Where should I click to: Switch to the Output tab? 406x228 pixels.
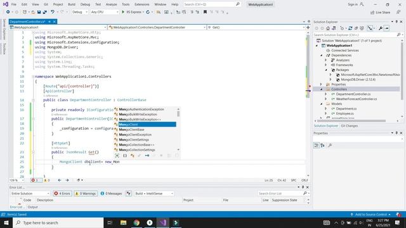click(32, 207)
